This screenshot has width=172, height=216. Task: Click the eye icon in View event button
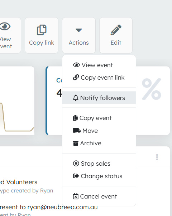click(5, 26)
